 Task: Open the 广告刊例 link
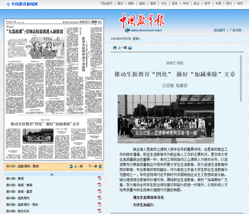(235, 30)
